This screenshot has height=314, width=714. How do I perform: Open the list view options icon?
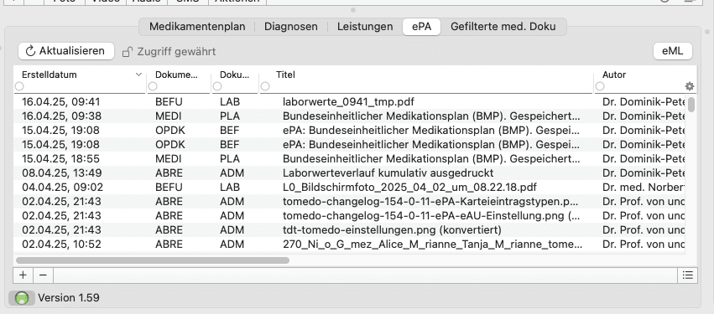coord(688,275)
